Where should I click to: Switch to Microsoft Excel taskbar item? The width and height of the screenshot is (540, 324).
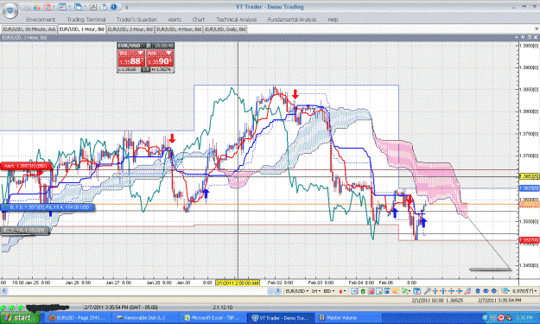213,317
